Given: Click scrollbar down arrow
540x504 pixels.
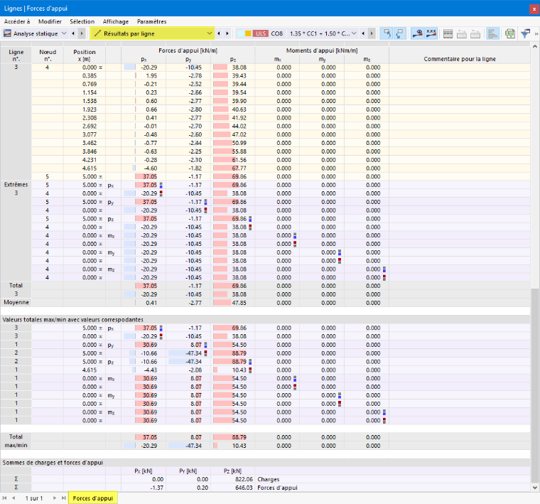Looking at the screenshot, I should point(535,488).
